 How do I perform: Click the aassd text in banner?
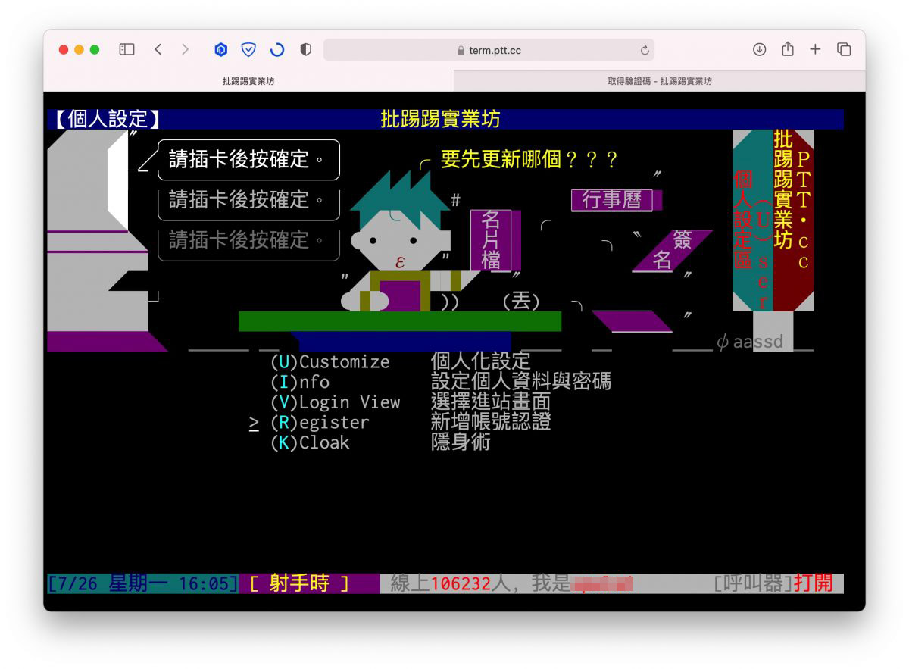[x=757, y=342]
